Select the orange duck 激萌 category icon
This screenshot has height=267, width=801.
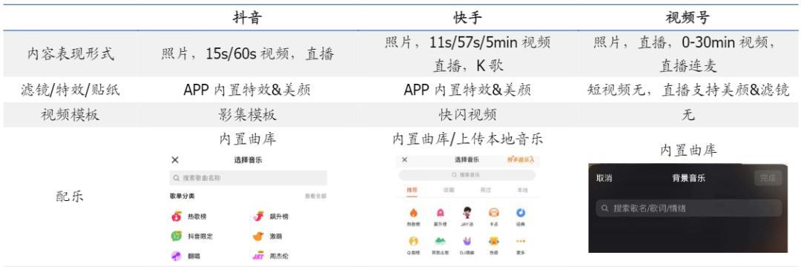[259, 237]
